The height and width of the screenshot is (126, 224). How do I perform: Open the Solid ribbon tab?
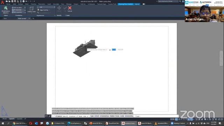[x=14, y=4]
